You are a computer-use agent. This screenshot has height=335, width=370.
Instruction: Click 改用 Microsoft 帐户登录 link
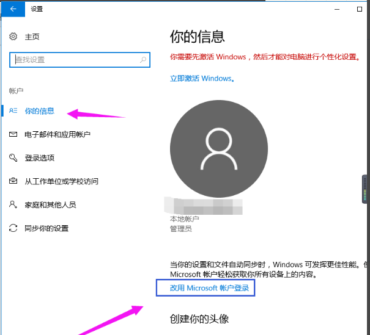pyautogui.click(x=205, y=288)
